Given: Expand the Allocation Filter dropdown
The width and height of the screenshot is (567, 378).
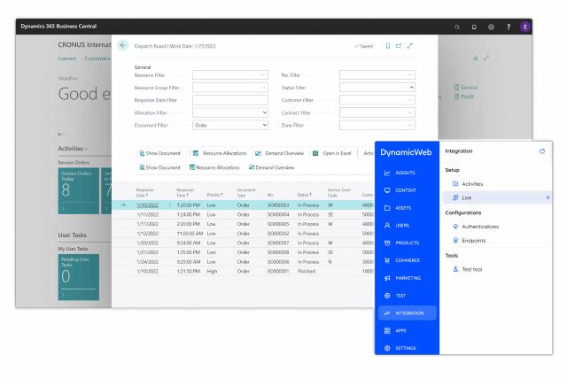Looking at the screenshot, I should 266,112.
